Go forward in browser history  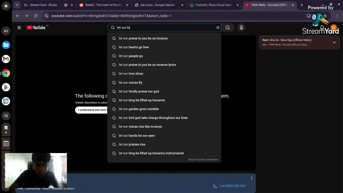click(27, 16)
